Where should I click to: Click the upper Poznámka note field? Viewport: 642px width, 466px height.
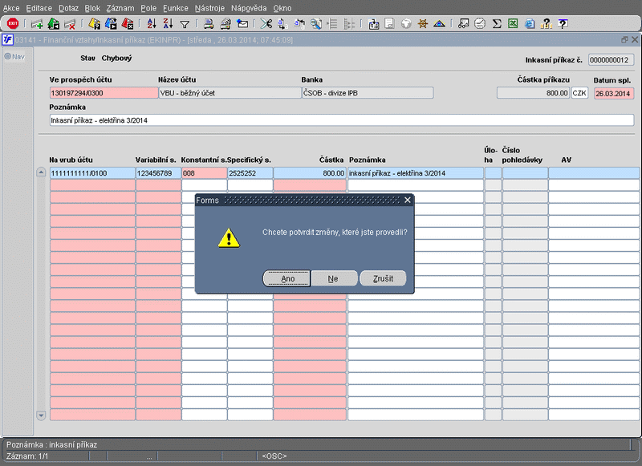click(342, 120)
